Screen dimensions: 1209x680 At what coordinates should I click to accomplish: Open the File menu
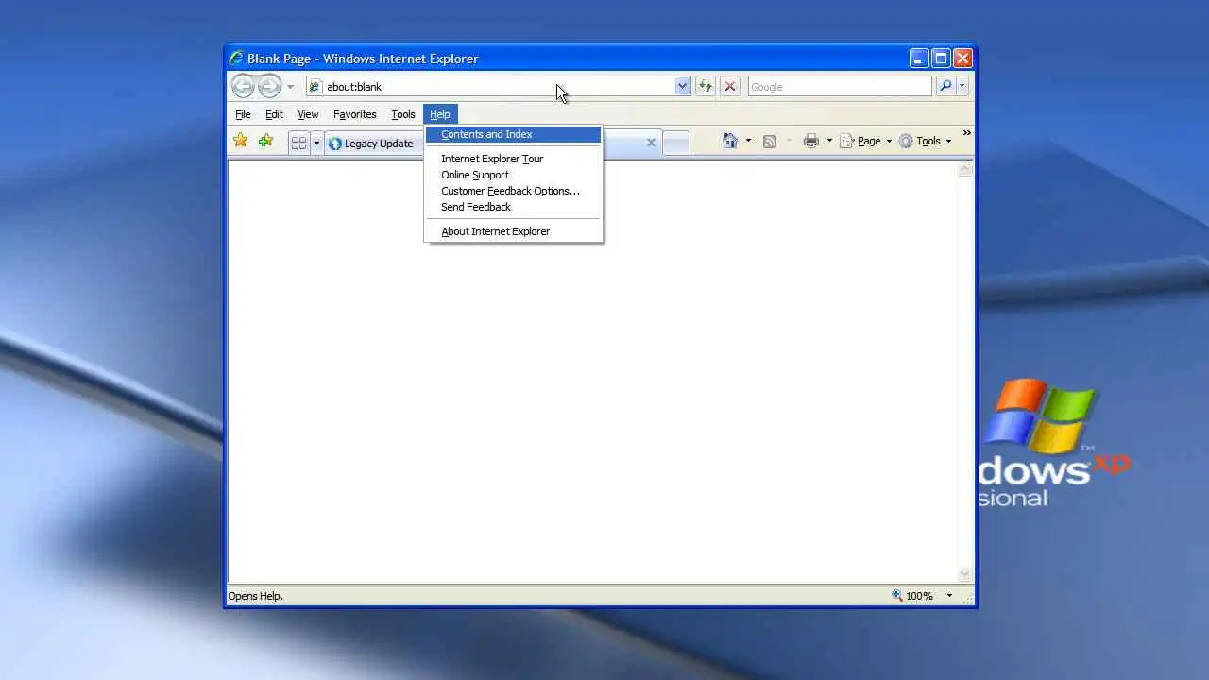[243, 114]
